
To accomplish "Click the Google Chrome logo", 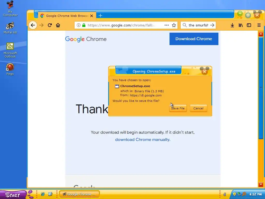I will point(86,39).
